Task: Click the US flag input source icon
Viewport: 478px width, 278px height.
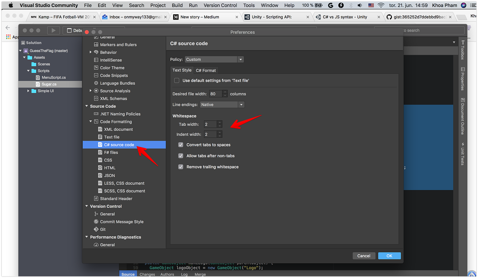Action: coord(371,5)
